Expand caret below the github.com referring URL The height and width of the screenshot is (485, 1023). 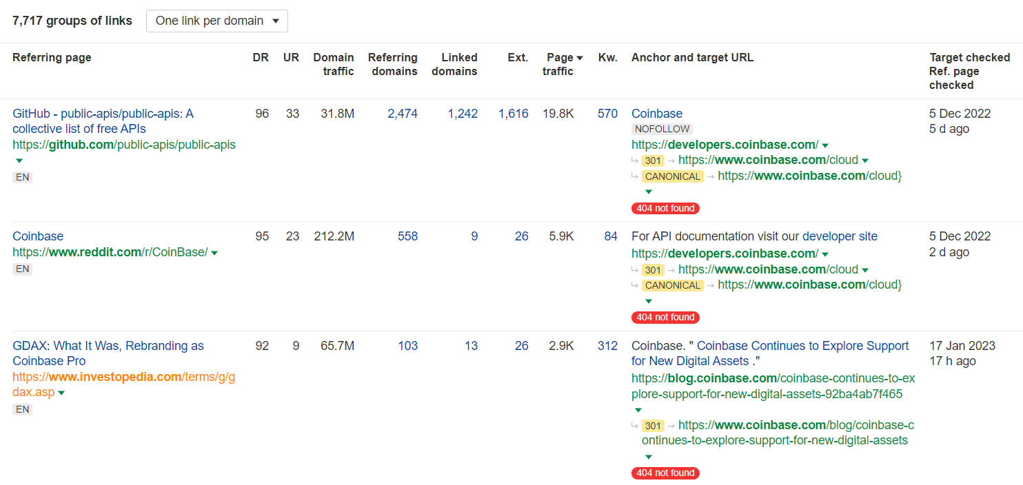point(19,161)
